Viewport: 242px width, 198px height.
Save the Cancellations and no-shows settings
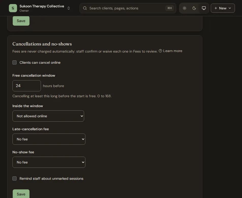click(21, 194)
